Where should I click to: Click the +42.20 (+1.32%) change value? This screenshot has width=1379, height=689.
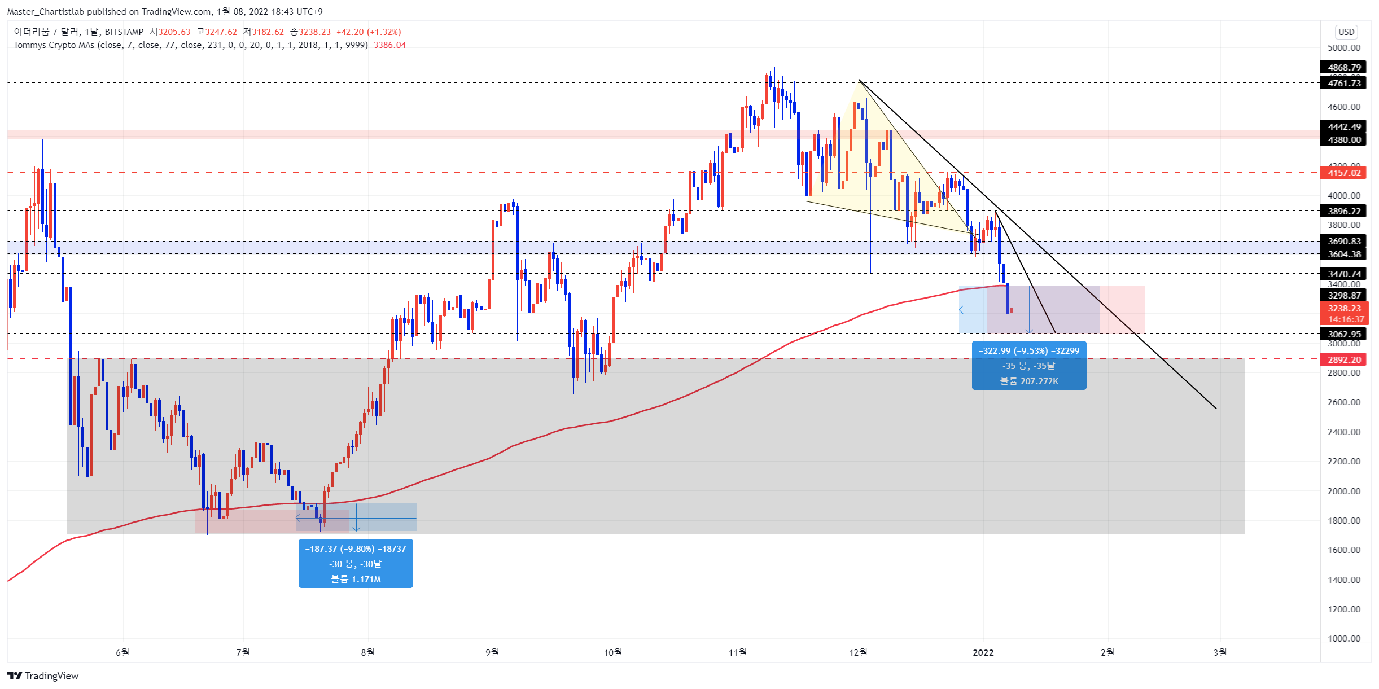pos(369,32)
